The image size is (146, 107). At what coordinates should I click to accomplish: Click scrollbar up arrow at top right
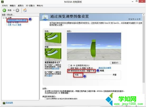(144, 15)
